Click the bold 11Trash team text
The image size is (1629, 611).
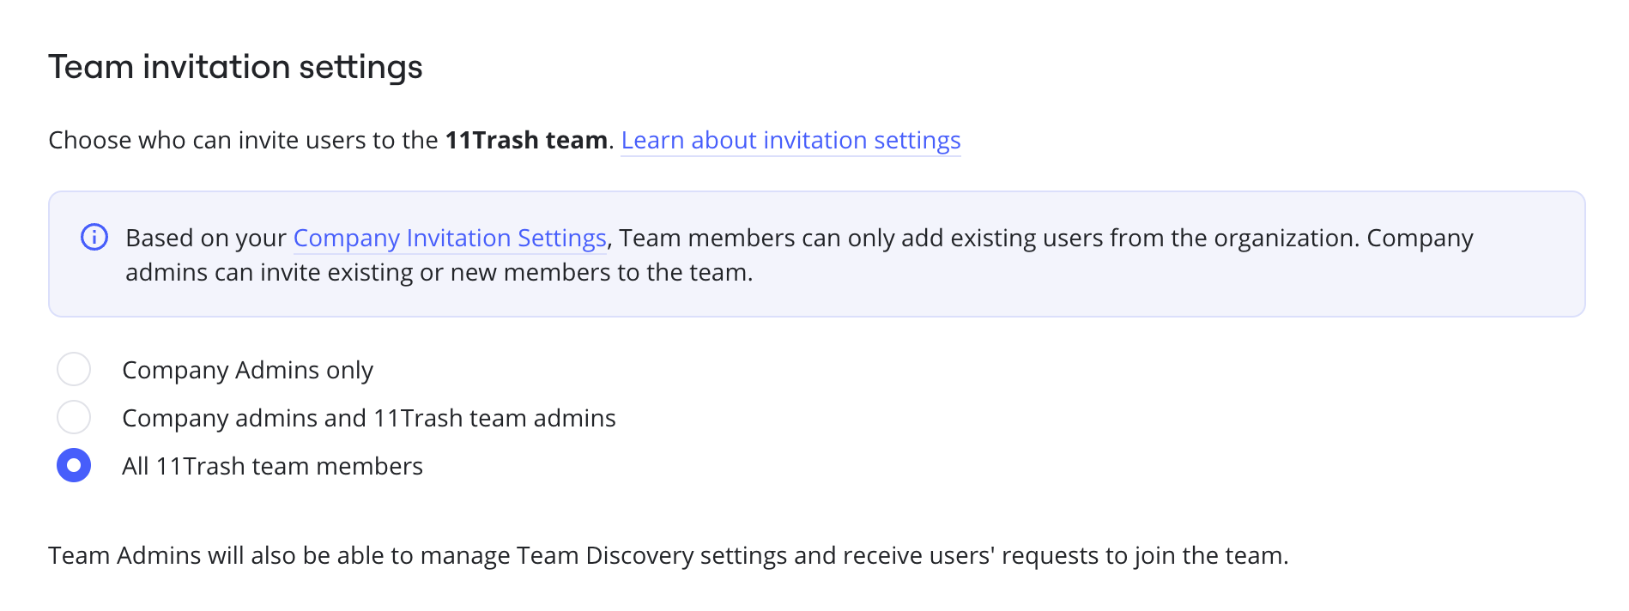click(525, 140)
